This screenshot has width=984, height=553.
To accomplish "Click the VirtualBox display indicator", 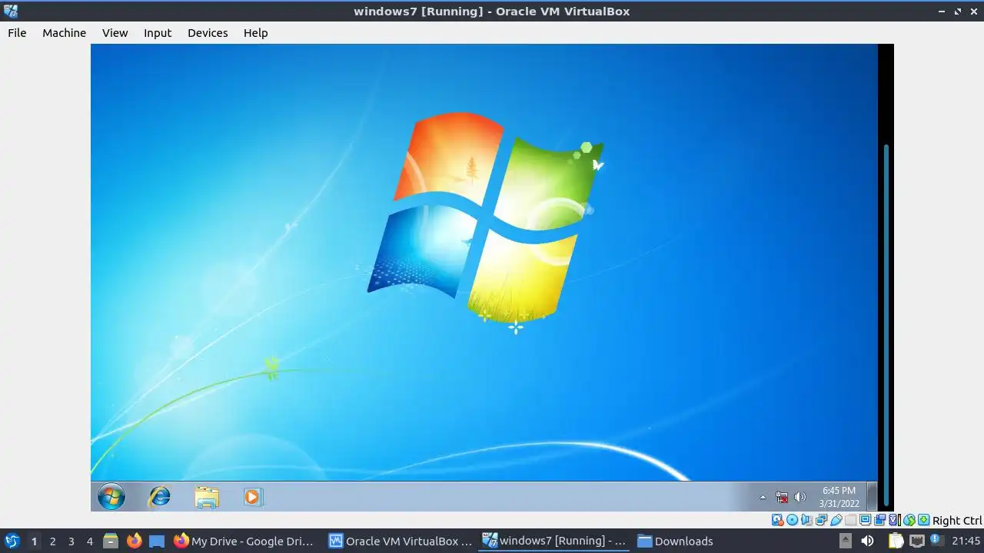I will (865, 520).
